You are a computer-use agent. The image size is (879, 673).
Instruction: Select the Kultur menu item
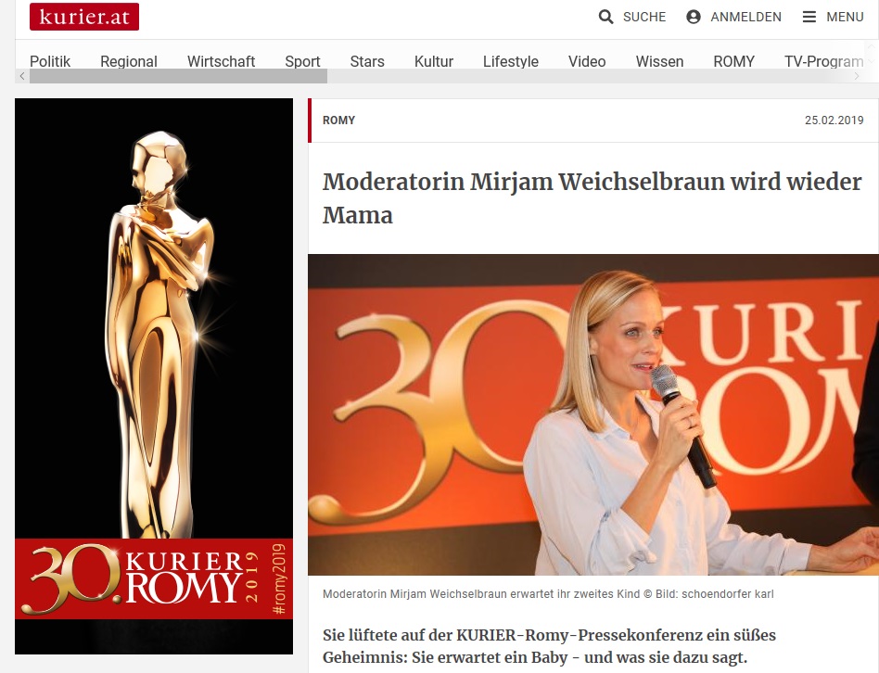click(x=433, y=61)
